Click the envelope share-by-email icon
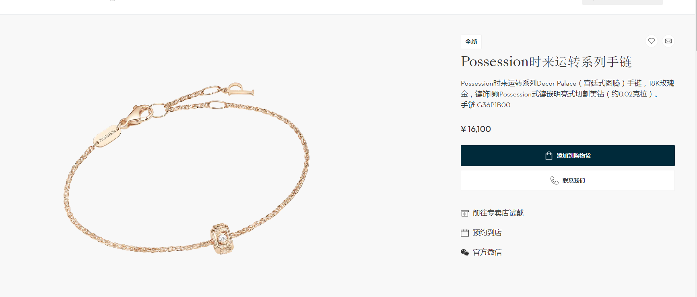Viewport: 697px width, 297px height. [668, 41]
